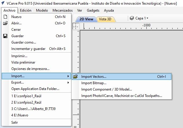The width and height of the screenshot is (183, 128).
Task: Switch to the Vista 3D tab
Action: pyautogui.click(x=105, y=19)
